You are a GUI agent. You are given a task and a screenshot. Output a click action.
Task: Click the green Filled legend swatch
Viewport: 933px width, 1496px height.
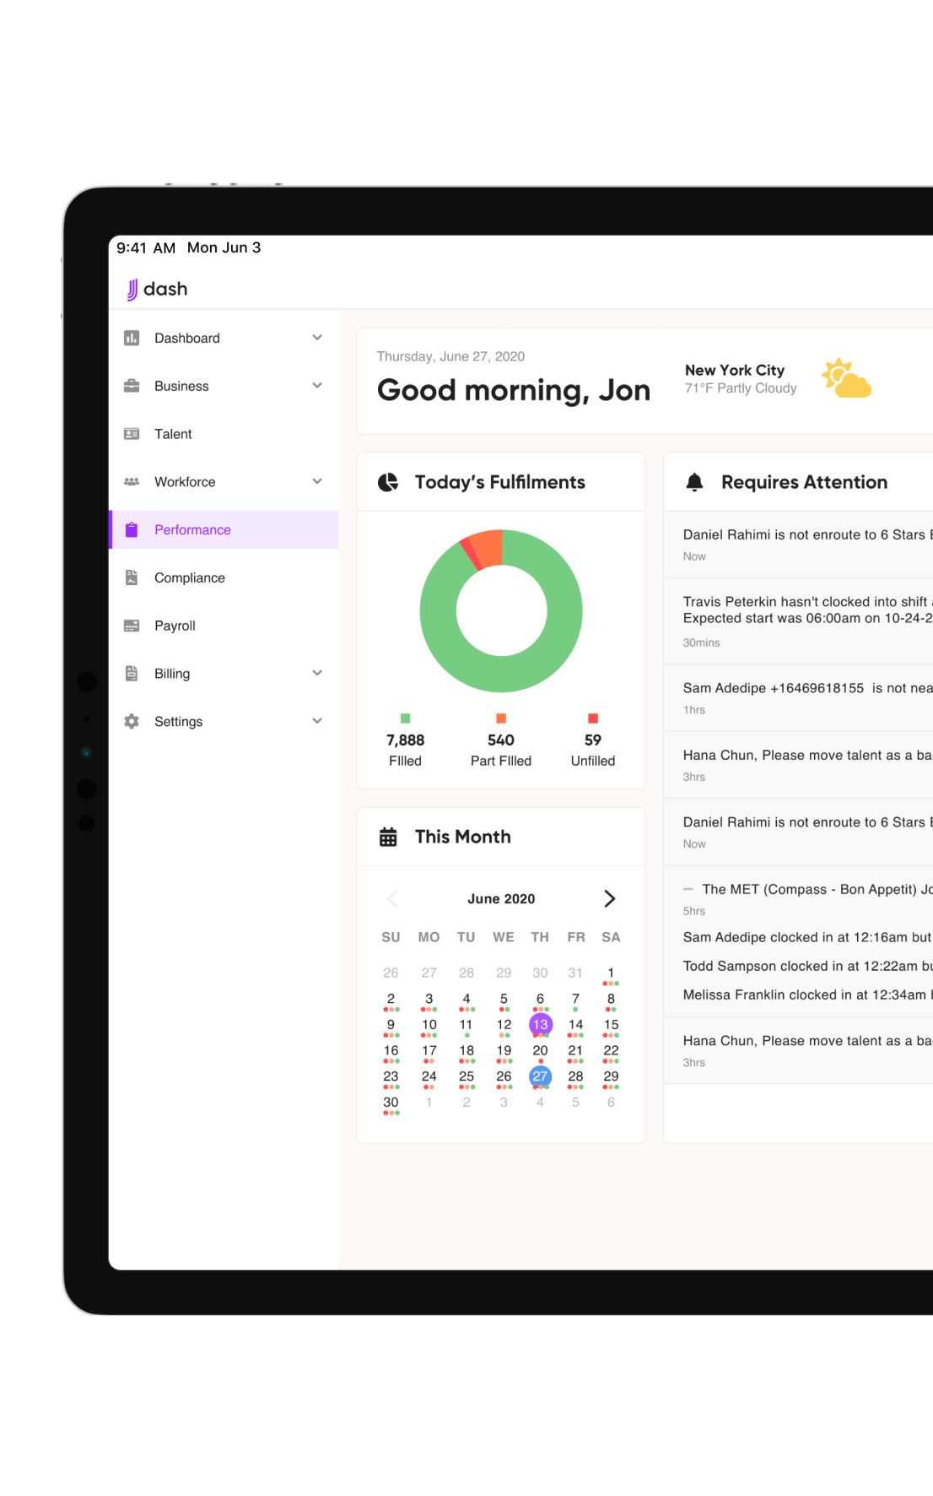405,718
